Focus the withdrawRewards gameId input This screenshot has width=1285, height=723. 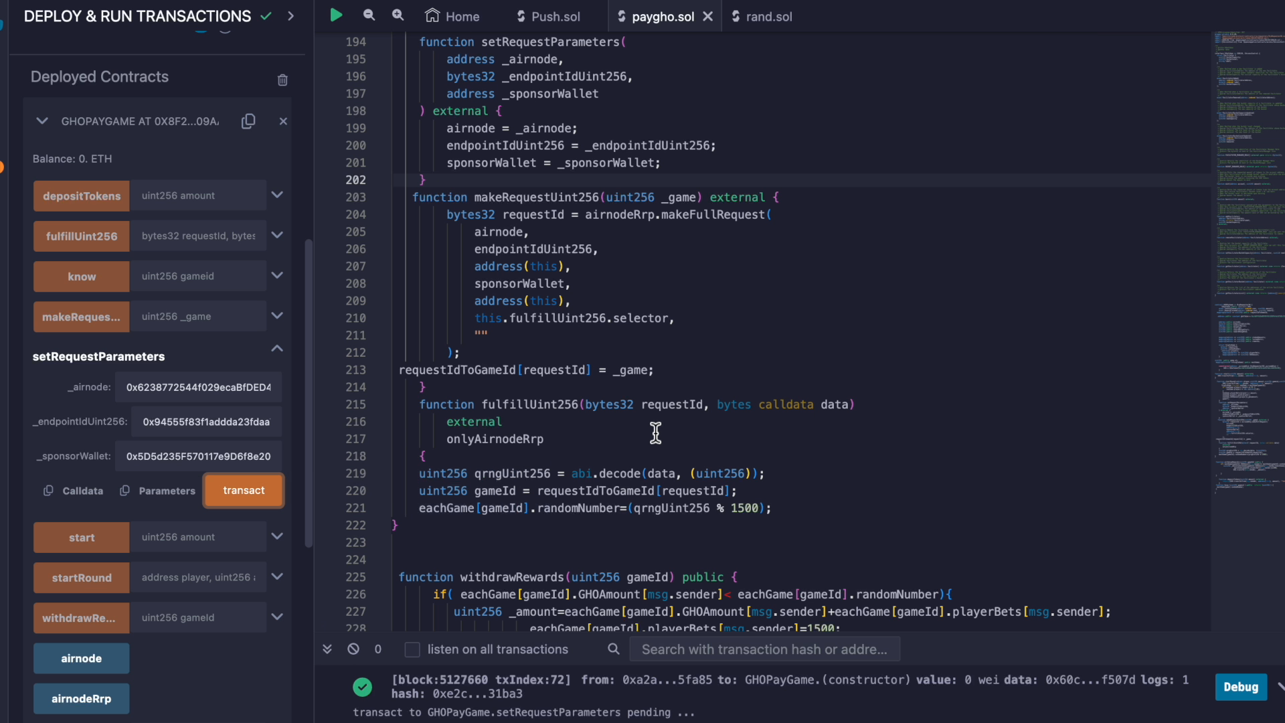(198, 617)
